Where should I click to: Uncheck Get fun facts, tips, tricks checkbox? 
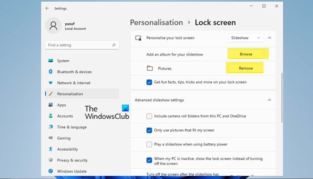(x=149, y=82)
